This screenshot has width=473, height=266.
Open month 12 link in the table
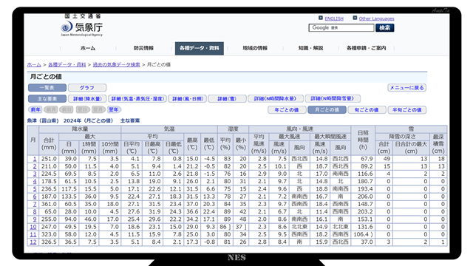33,242
